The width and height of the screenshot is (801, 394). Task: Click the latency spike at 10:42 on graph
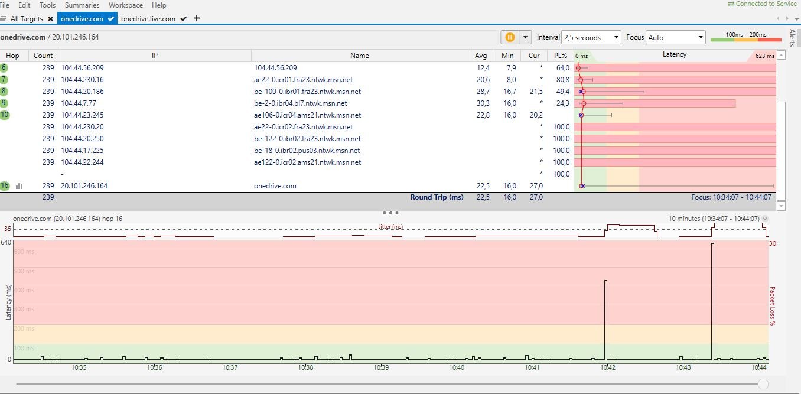click(x=605, y=320)
